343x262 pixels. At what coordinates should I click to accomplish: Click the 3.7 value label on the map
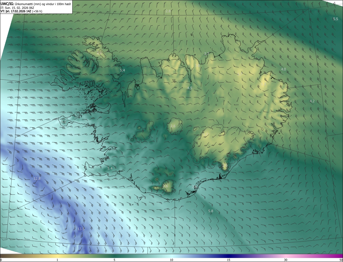206,54
